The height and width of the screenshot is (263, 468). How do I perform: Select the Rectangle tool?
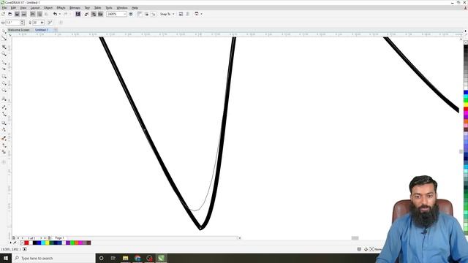[x=4, y=77]
